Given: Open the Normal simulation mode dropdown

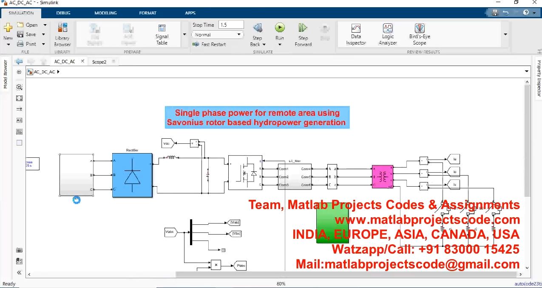Looking at the screenshot, I should tap(218, 35).
